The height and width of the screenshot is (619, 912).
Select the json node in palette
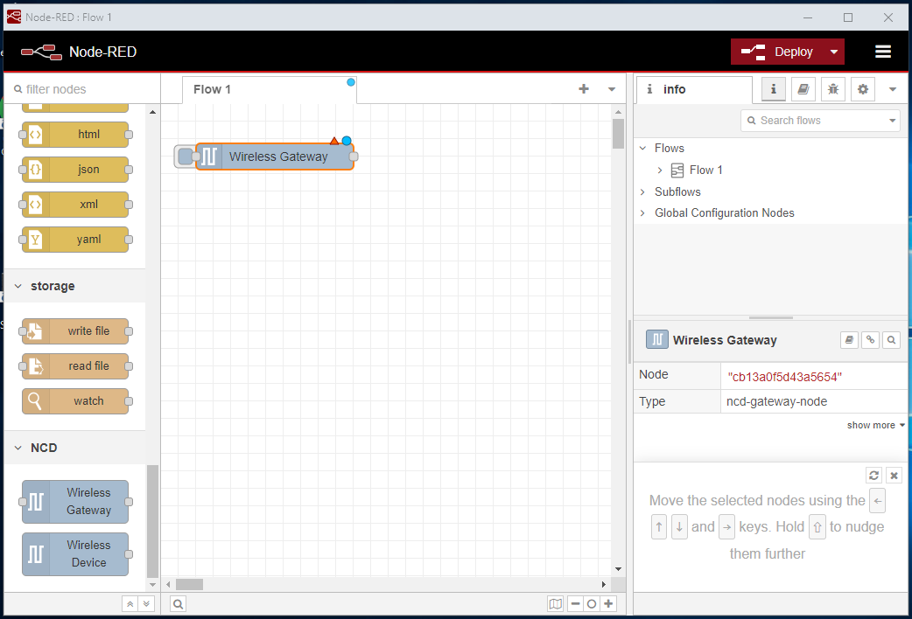point(75,169)
